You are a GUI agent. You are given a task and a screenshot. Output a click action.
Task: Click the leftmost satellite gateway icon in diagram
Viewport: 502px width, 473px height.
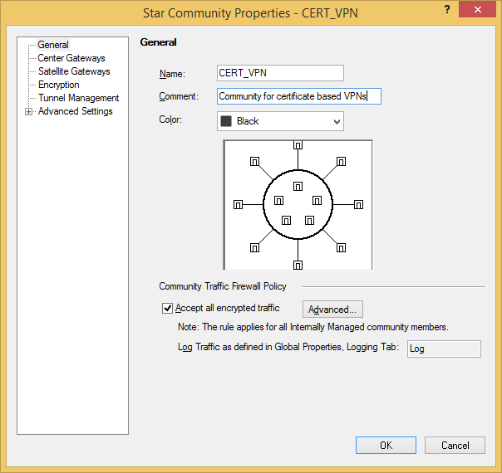tap(238, 204)
